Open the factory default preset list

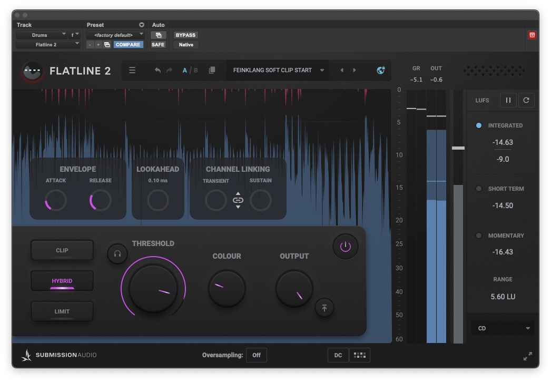(x=115, y=35)
